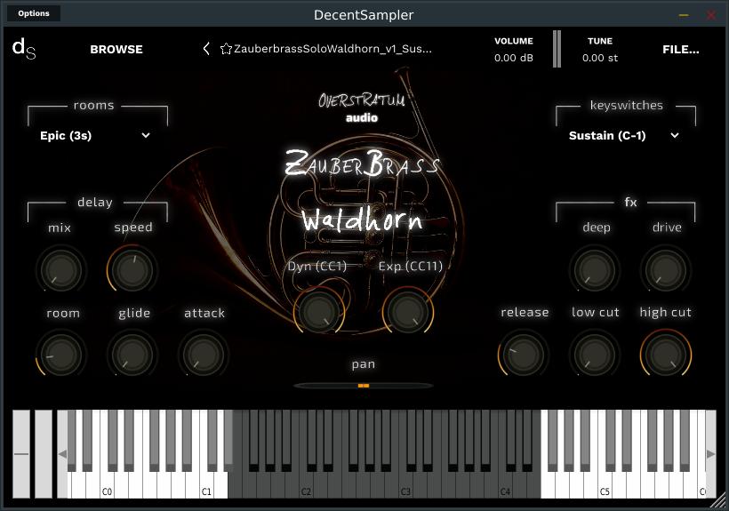
Task: Click the high cut knob
Action: point(665,355)
